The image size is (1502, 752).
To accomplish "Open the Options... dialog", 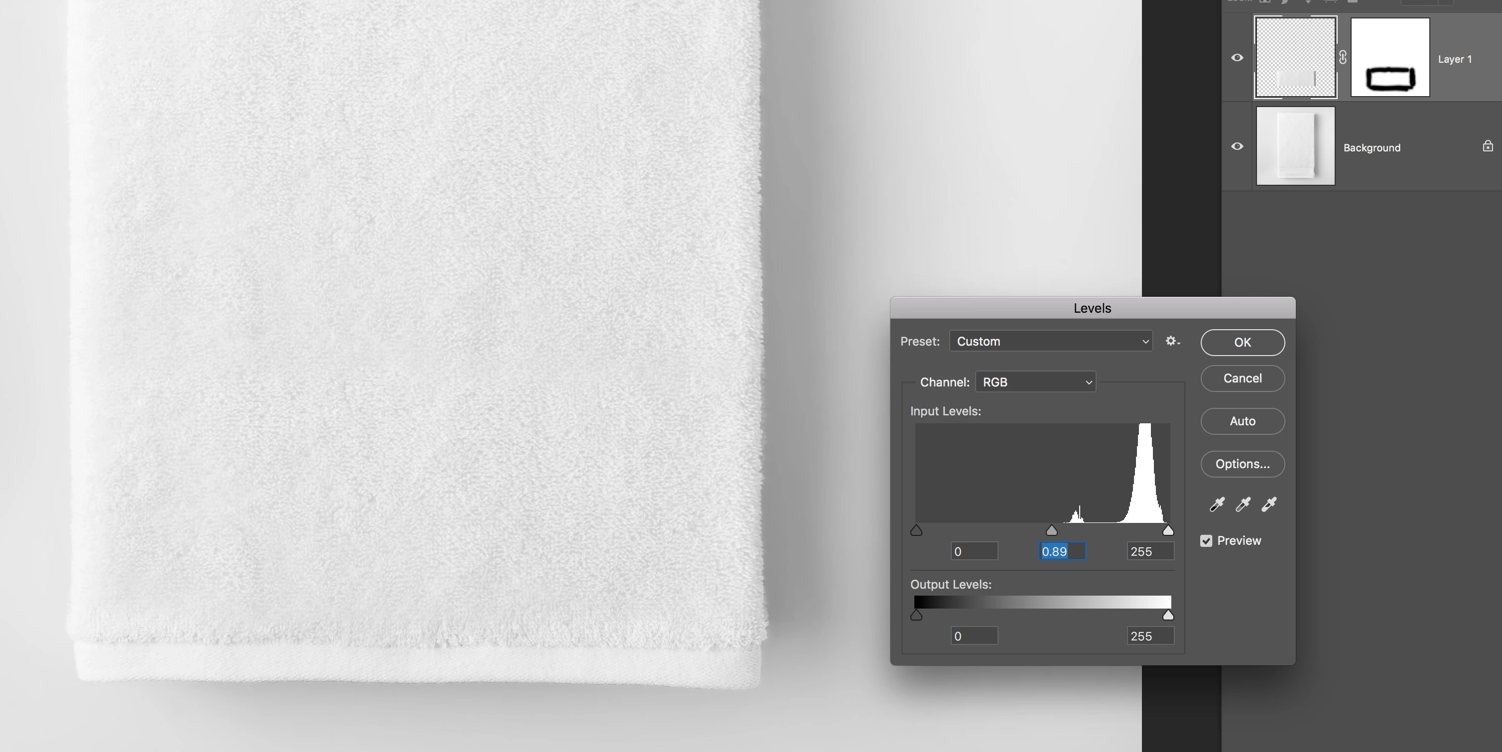I will pyautogui.click(x=1242, y=464).
